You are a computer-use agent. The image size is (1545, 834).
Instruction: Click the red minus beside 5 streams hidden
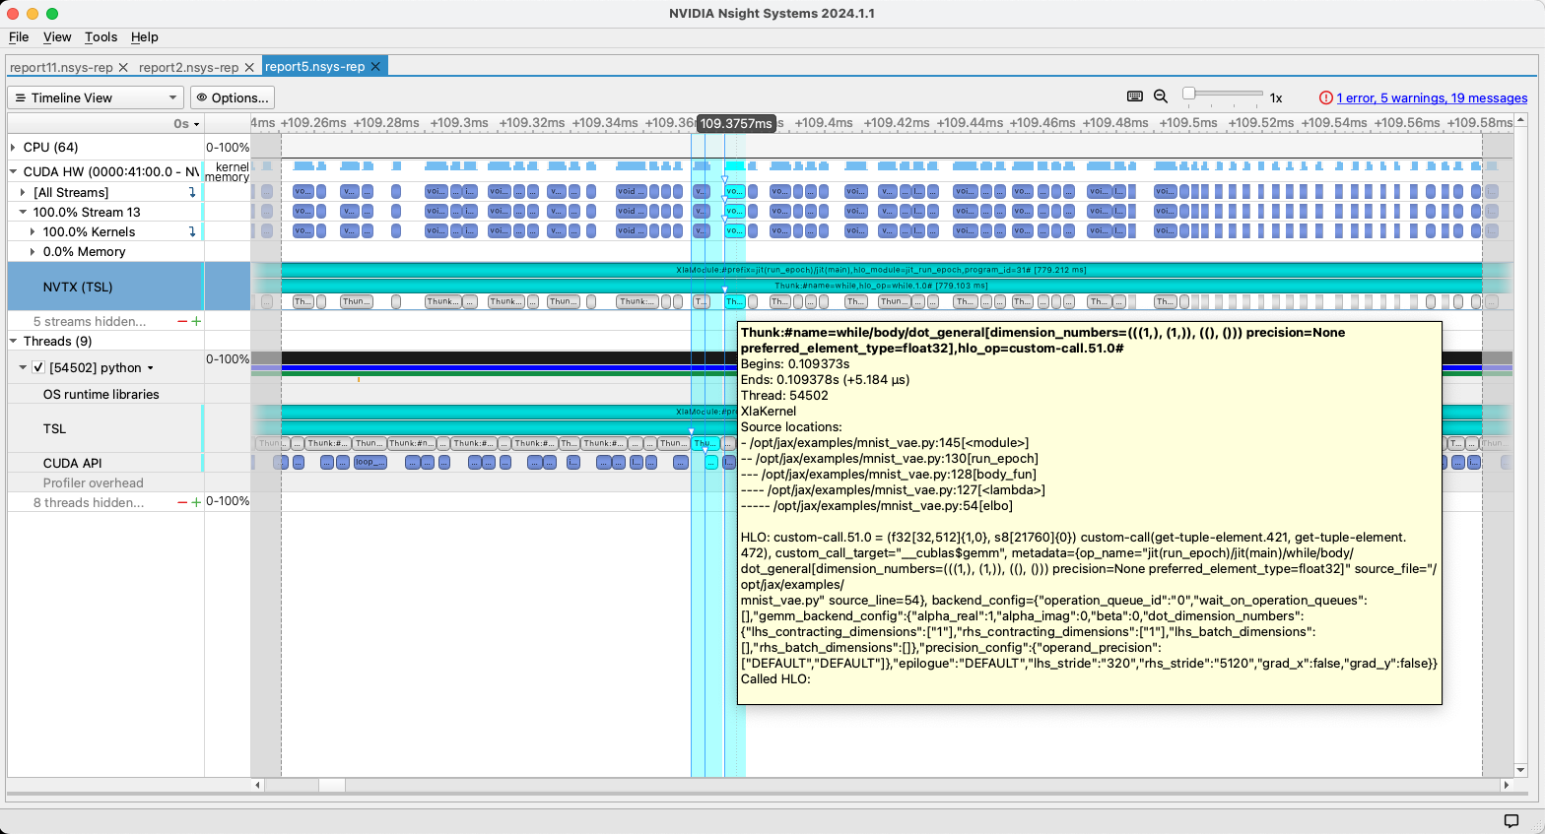[182, 321]
